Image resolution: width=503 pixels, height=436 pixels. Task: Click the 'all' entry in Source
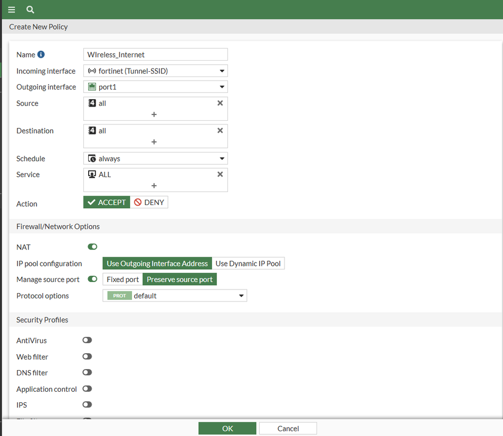click(x=102, y=103)
